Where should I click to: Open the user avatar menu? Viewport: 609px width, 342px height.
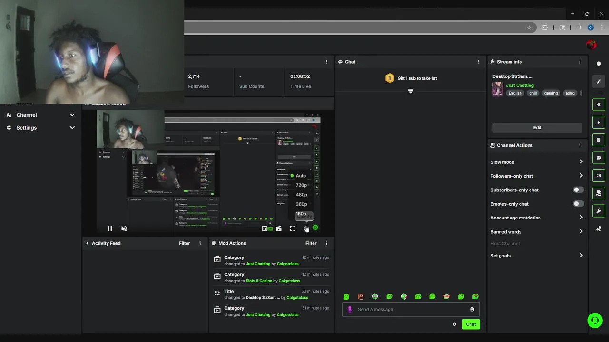[x=591, y=45]
